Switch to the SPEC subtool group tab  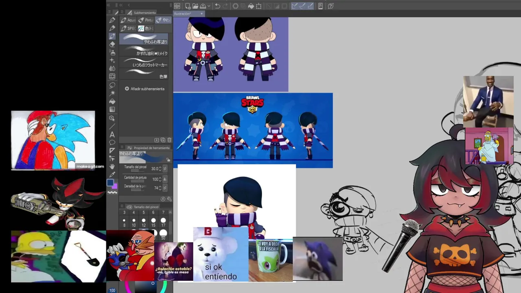pos(128,28)
